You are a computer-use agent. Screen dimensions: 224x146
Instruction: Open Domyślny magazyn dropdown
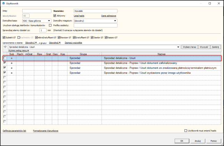click(115, 21)
